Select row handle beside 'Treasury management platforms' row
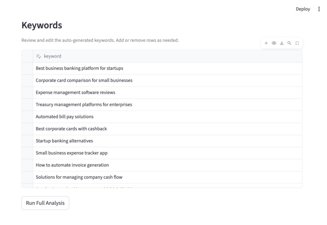 pyautogui.click(x=27, y=105)
